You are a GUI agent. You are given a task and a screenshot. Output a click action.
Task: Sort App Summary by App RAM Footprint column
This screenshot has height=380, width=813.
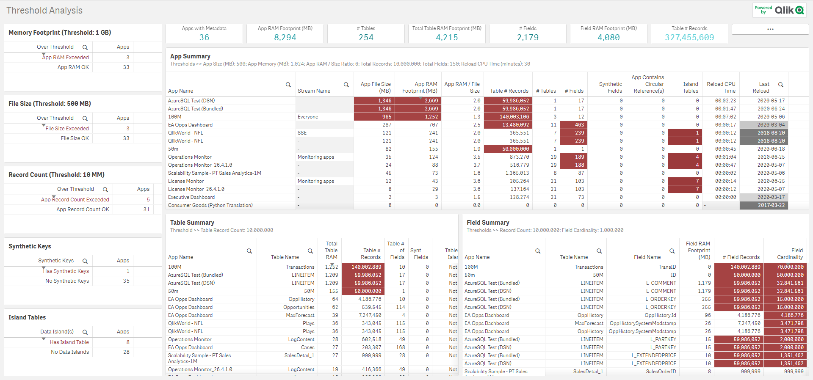click(x=420, y=88)
